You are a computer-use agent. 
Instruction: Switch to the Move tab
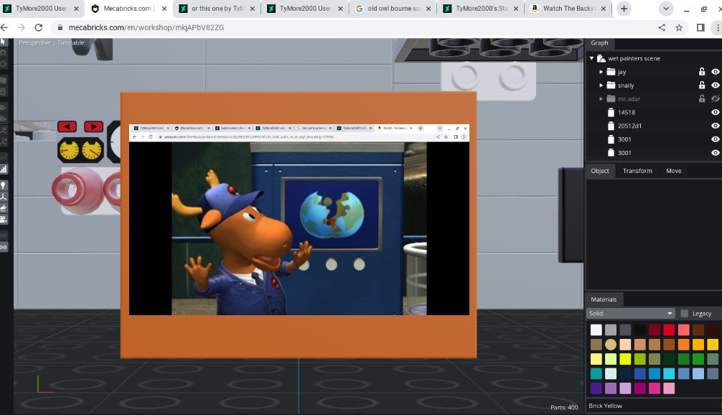click(674, 171)
